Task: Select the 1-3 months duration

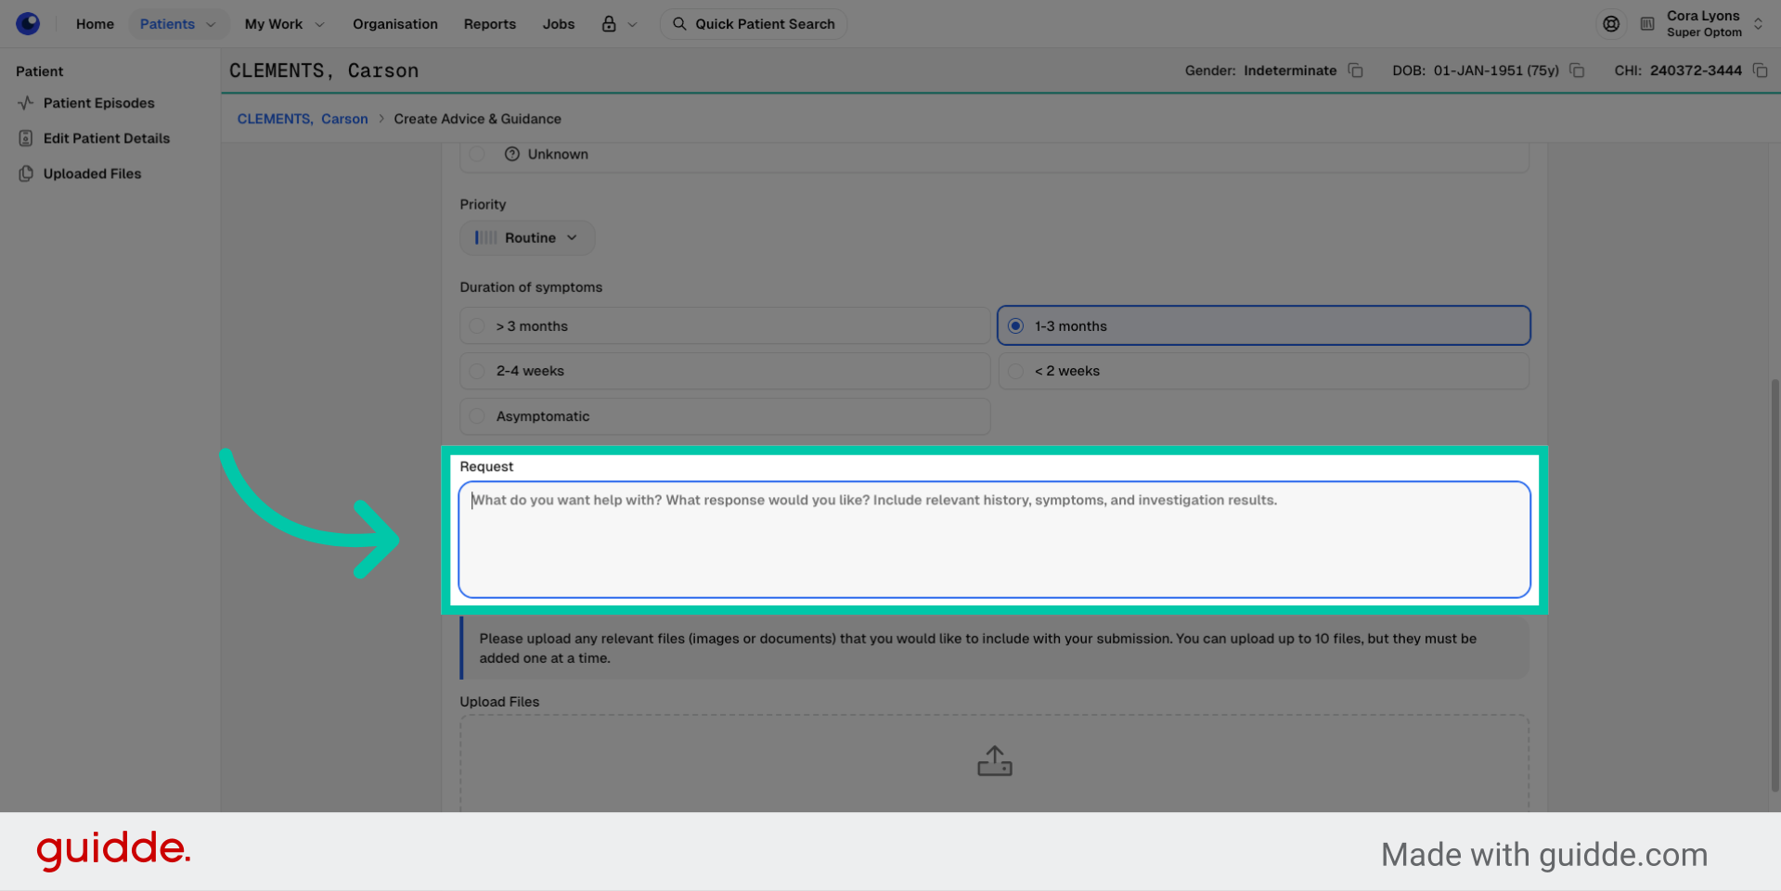Action: tap(1263, 326)
